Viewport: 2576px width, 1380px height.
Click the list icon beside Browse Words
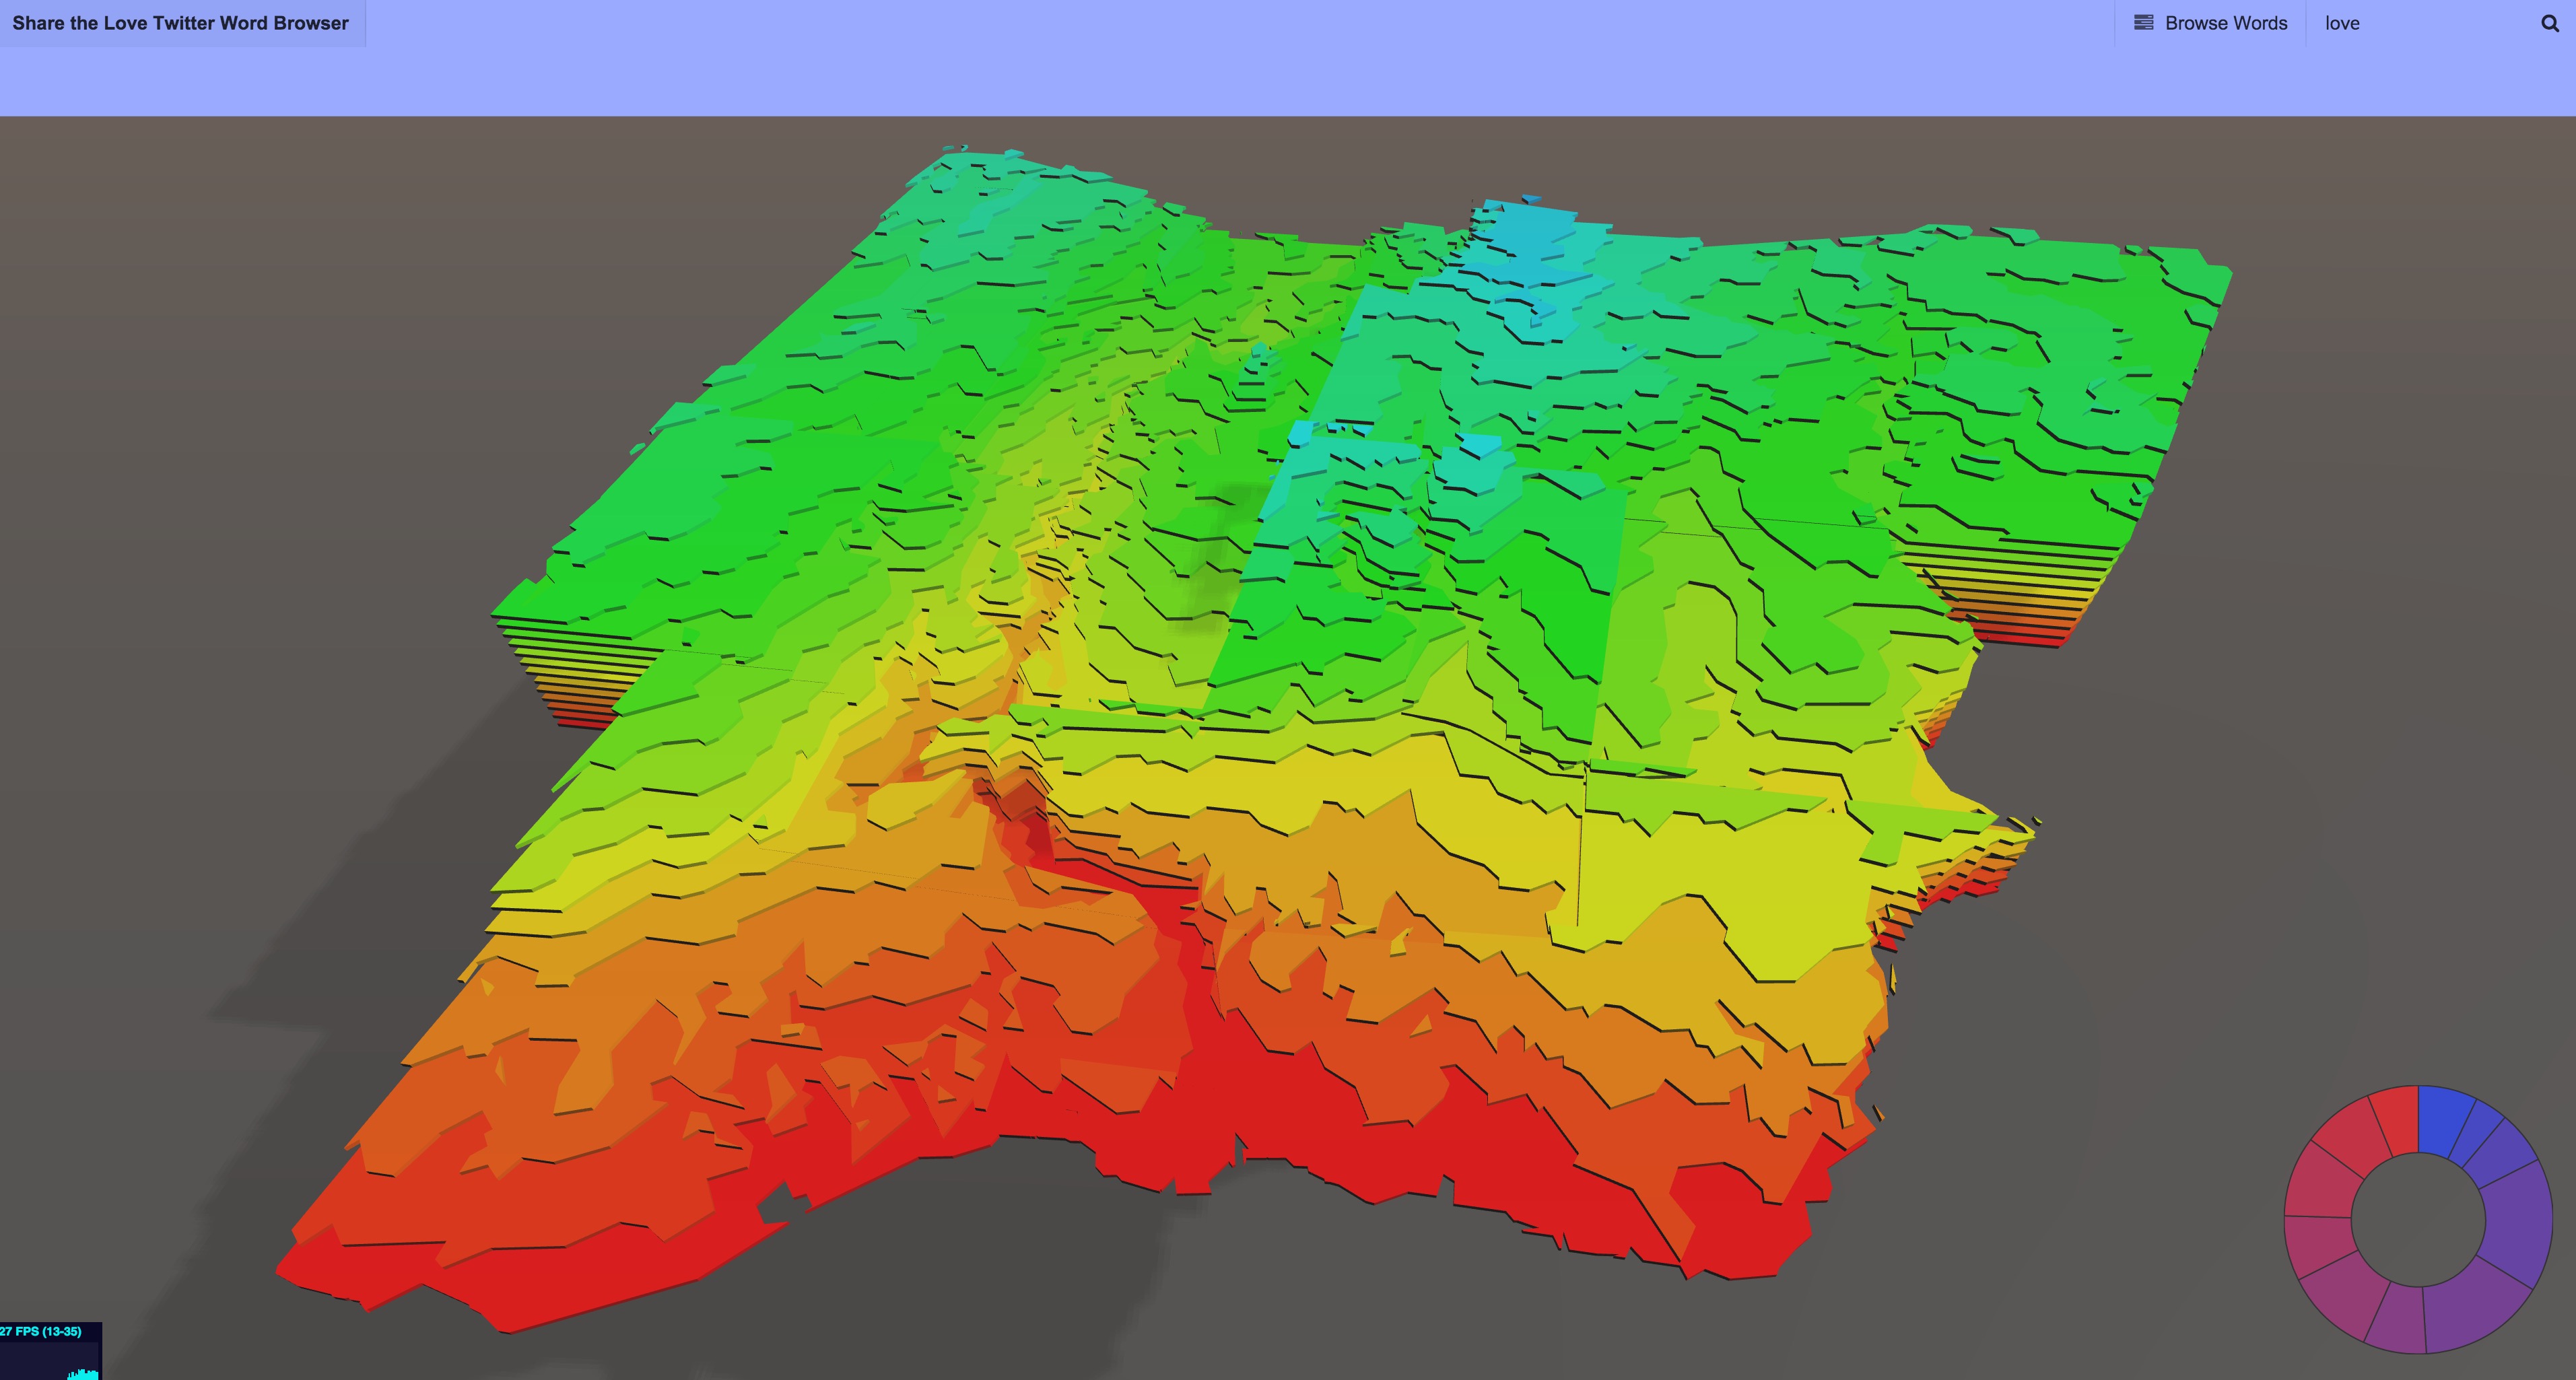2144,23
